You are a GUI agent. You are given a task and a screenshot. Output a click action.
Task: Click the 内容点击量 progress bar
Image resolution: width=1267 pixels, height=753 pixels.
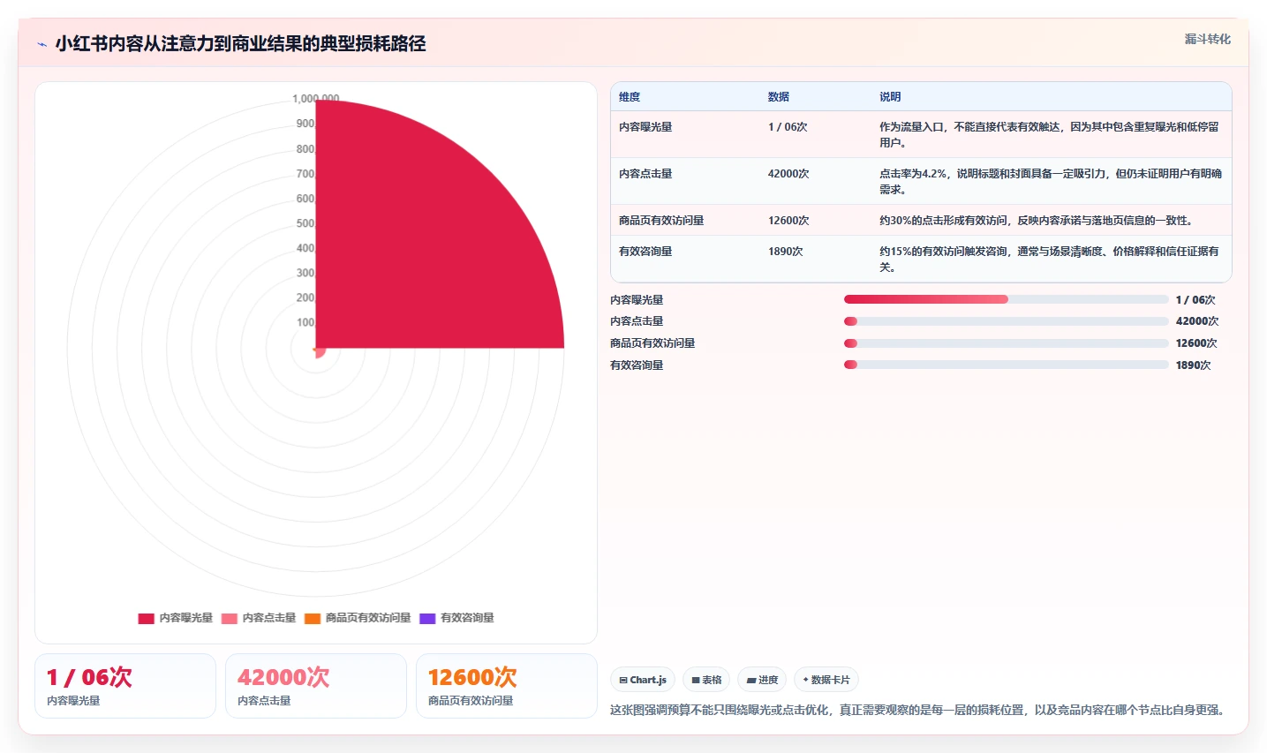point(1006,321)
